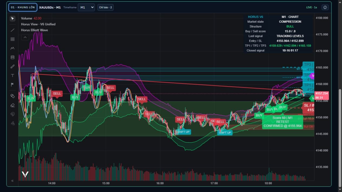Image resolution: width=342 pixels, height=192 pixels.
Task: Click the COMPRESSION market state value
Action: pyautogui.click(x=290, y=22)
